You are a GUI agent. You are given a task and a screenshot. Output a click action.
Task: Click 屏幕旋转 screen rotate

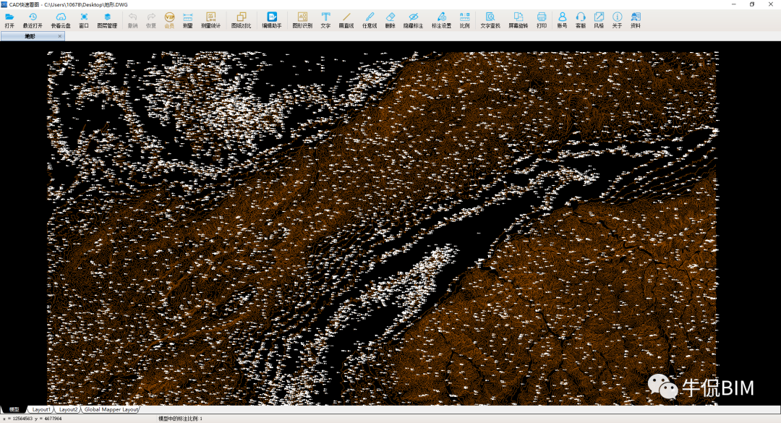pos(518,20)
